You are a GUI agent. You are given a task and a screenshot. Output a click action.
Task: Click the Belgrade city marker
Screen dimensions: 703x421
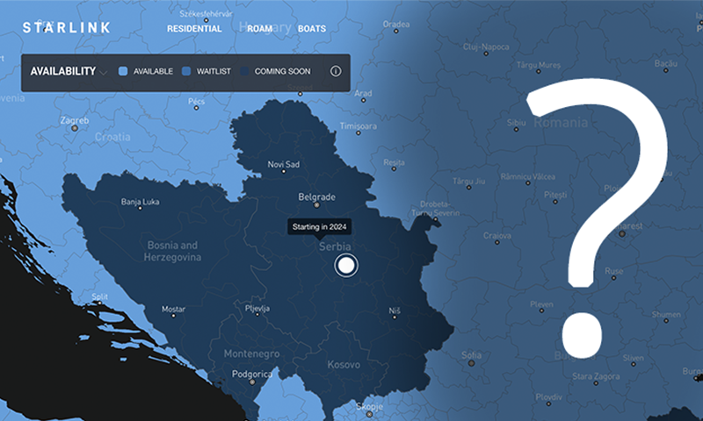[x=316, y=205]
